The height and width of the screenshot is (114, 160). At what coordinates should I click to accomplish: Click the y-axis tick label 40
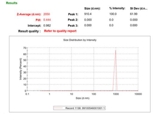(x=25, y=66)
